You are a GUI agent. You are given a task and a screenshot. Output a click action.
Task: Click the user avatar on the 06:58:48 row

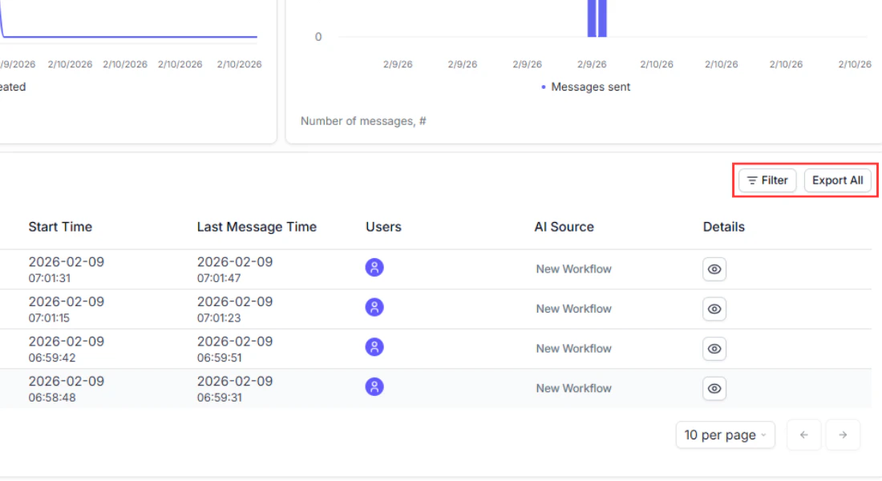[x=374, y=386]
